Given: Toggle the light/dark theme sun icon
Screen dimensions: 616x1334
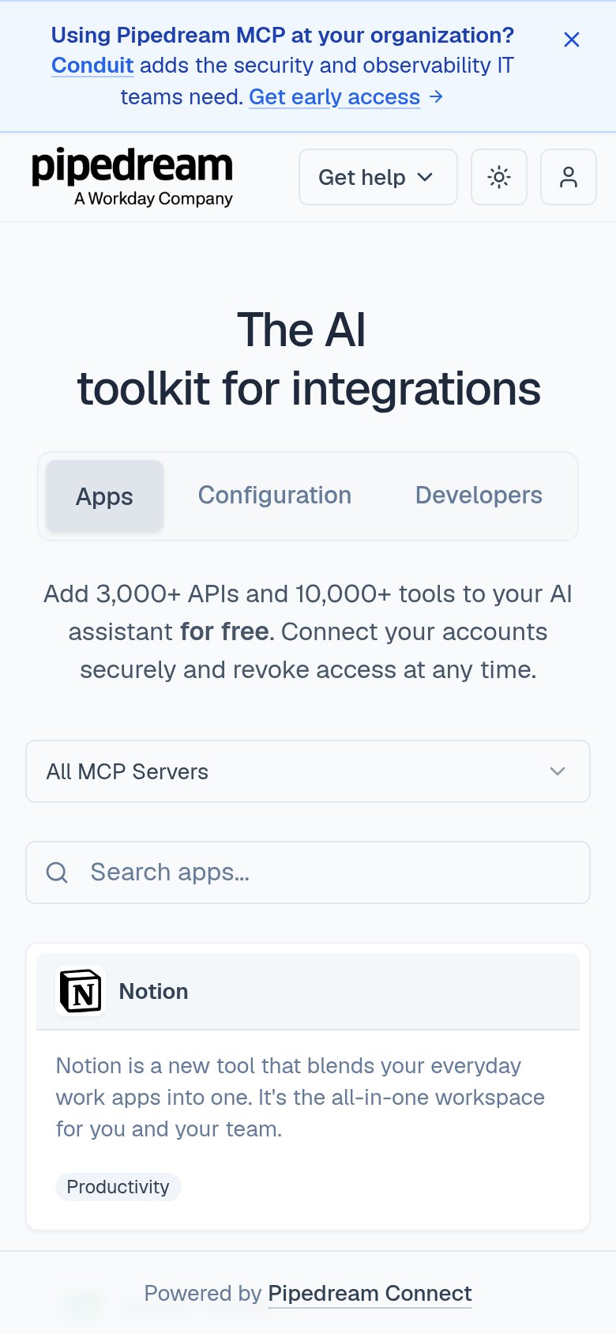Looking at the screenshot, I should tap(499, 177).
